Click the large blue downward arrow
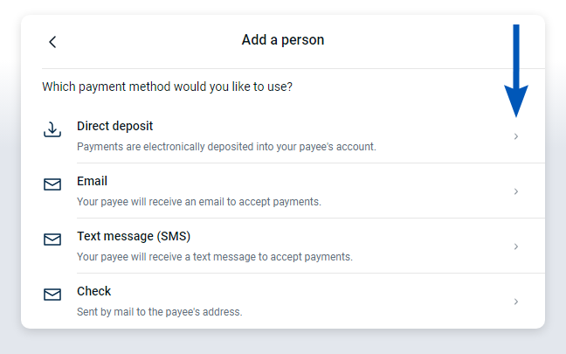Image resolution: width=566 pixels, height=354 pixels. [x=516, y=71]
